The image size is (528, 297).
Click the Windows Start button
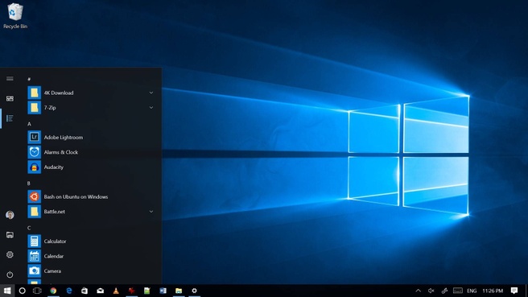[x=7, y=291]
